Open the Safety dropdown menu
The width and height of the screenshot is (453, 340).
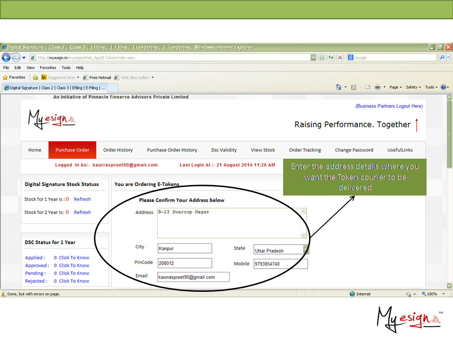[413, 87]
